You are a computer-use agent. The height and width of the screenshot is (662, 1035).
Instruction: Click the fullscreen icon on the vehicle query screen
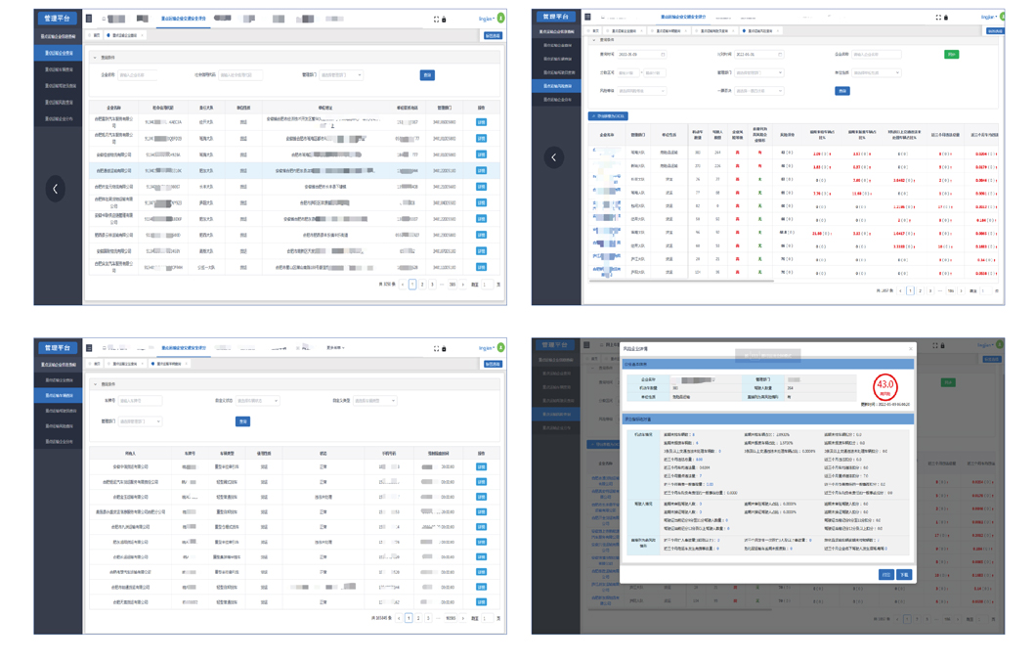click(x=436, y=348)
